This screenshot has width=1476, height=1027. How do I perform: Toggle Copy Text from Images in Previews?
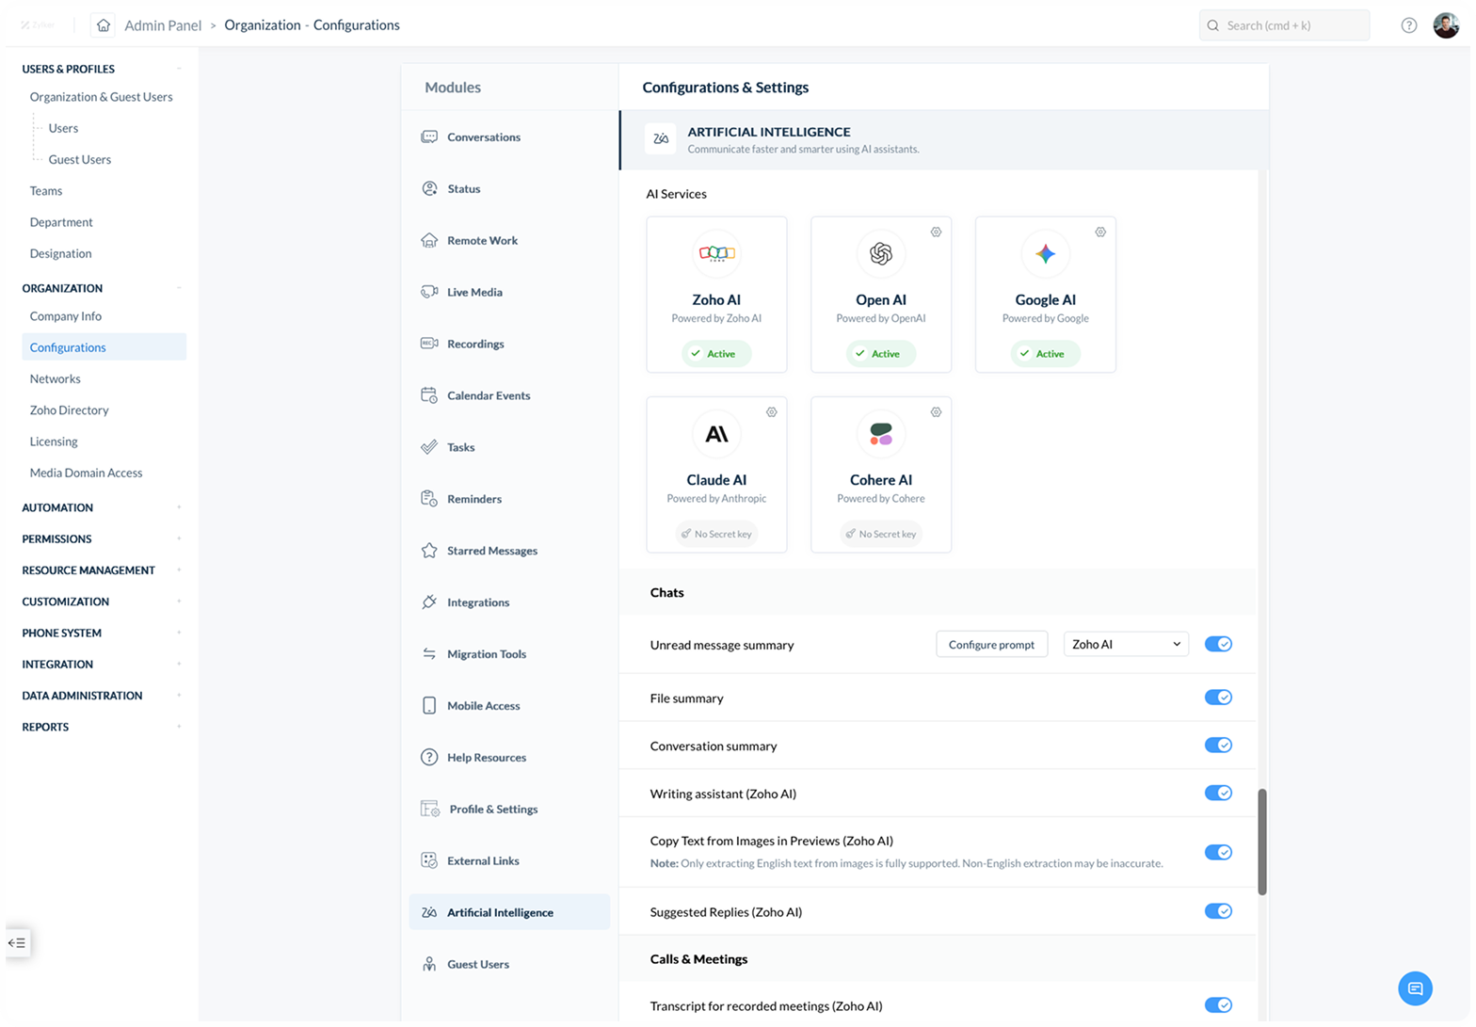(1218, 853)
